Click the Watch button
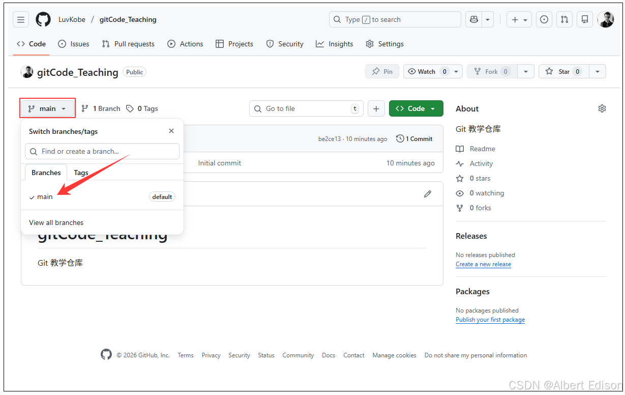The height and width of the screenshot is (395, 625). [x=427, y=72]
